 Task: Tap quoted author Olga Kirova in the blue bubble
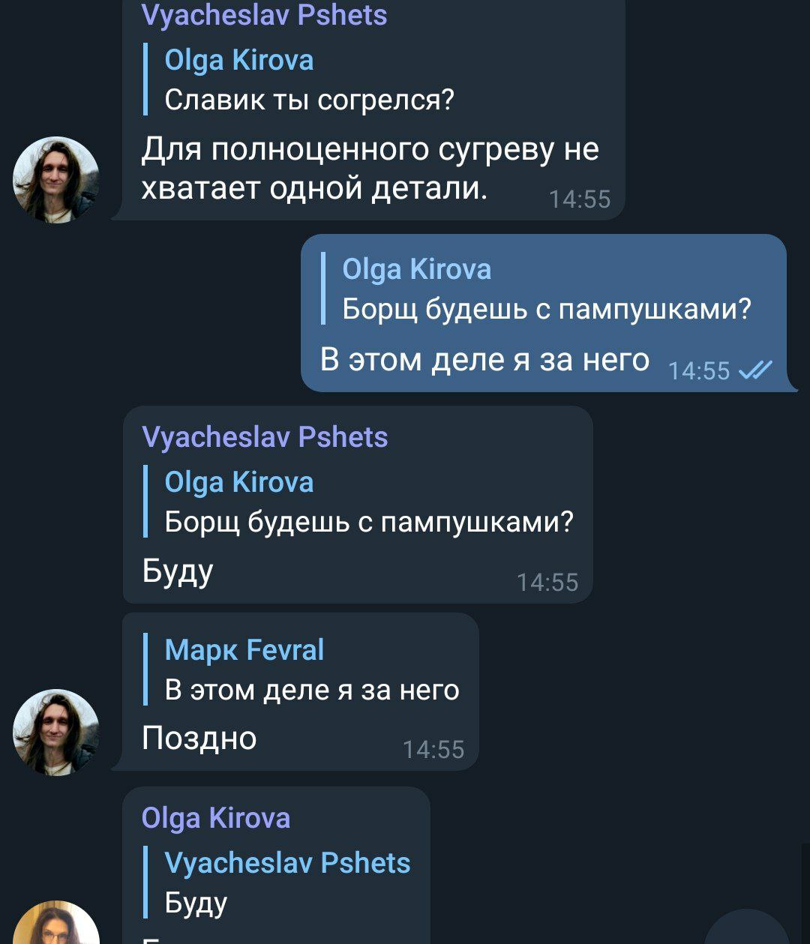click(417, 270)
